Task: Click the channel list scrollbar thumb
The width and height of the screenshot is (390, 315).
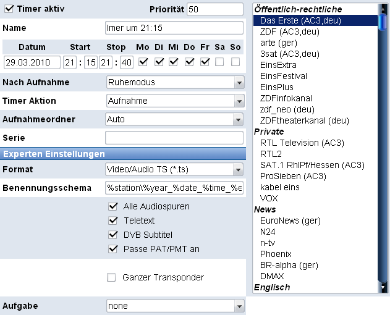Action: [x=383, y=22]
